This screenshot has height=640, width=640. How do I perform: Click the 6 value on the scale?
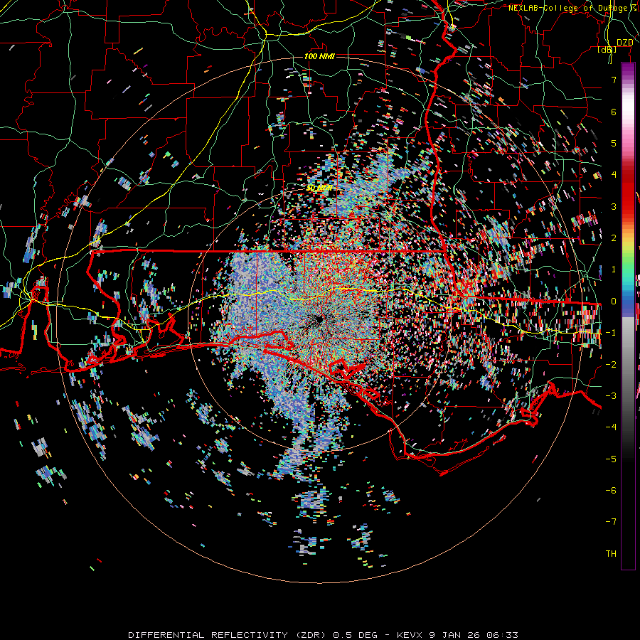[614, 112]
